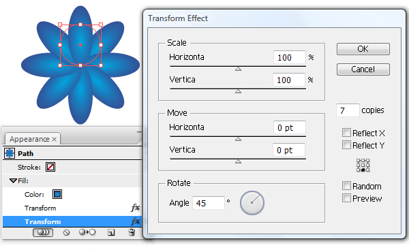The height and width of the screenshot is (252, 409).
Task: Click the reference point locator grid
Action: pos(363,166)
